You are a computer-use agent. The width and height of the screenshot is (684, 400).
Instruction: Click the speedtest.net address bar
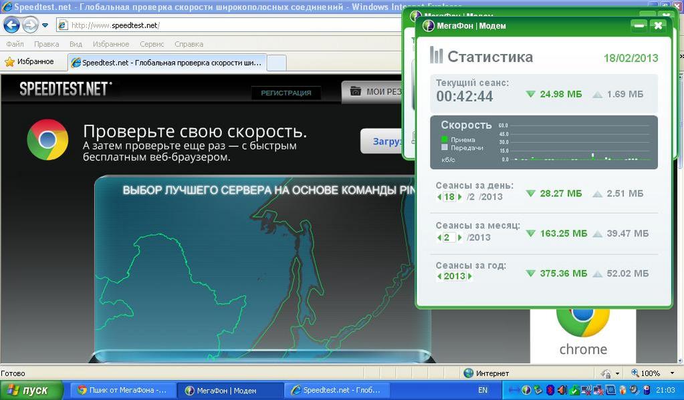(x=229, y=25)
